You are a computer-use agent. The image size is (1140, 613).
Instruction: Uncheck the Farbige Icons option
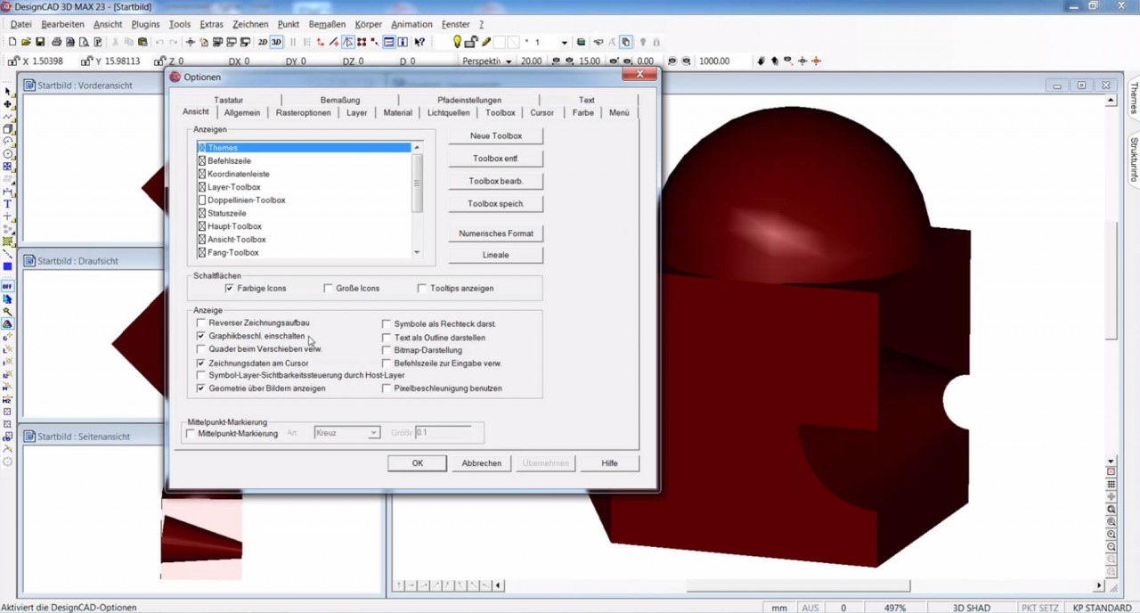point(229,288)
